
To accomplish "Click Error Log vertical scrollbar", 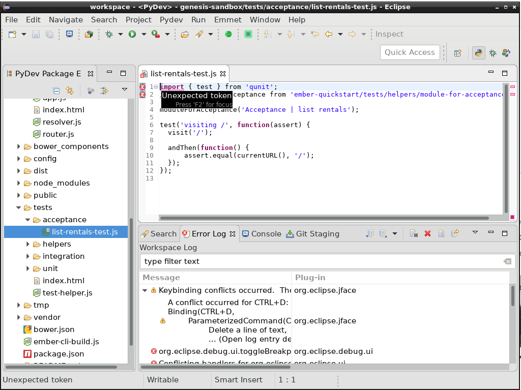I will coord(513,295).
